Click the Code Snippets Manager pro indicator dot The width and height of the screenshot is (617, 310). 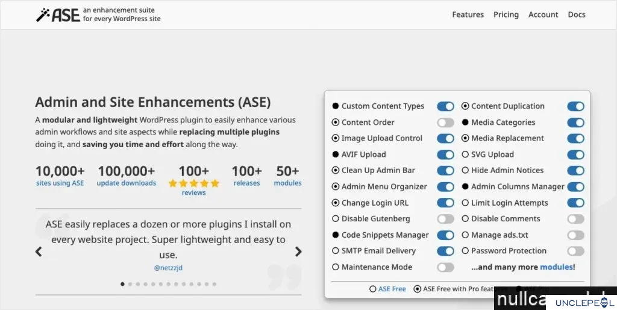(335, 235)
